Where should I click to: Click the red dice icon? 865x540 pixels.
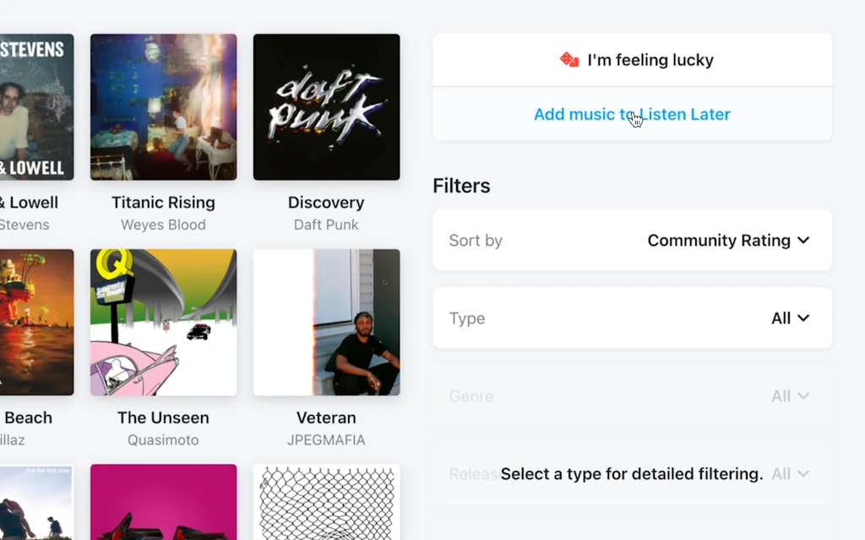(x=568, y=59)
